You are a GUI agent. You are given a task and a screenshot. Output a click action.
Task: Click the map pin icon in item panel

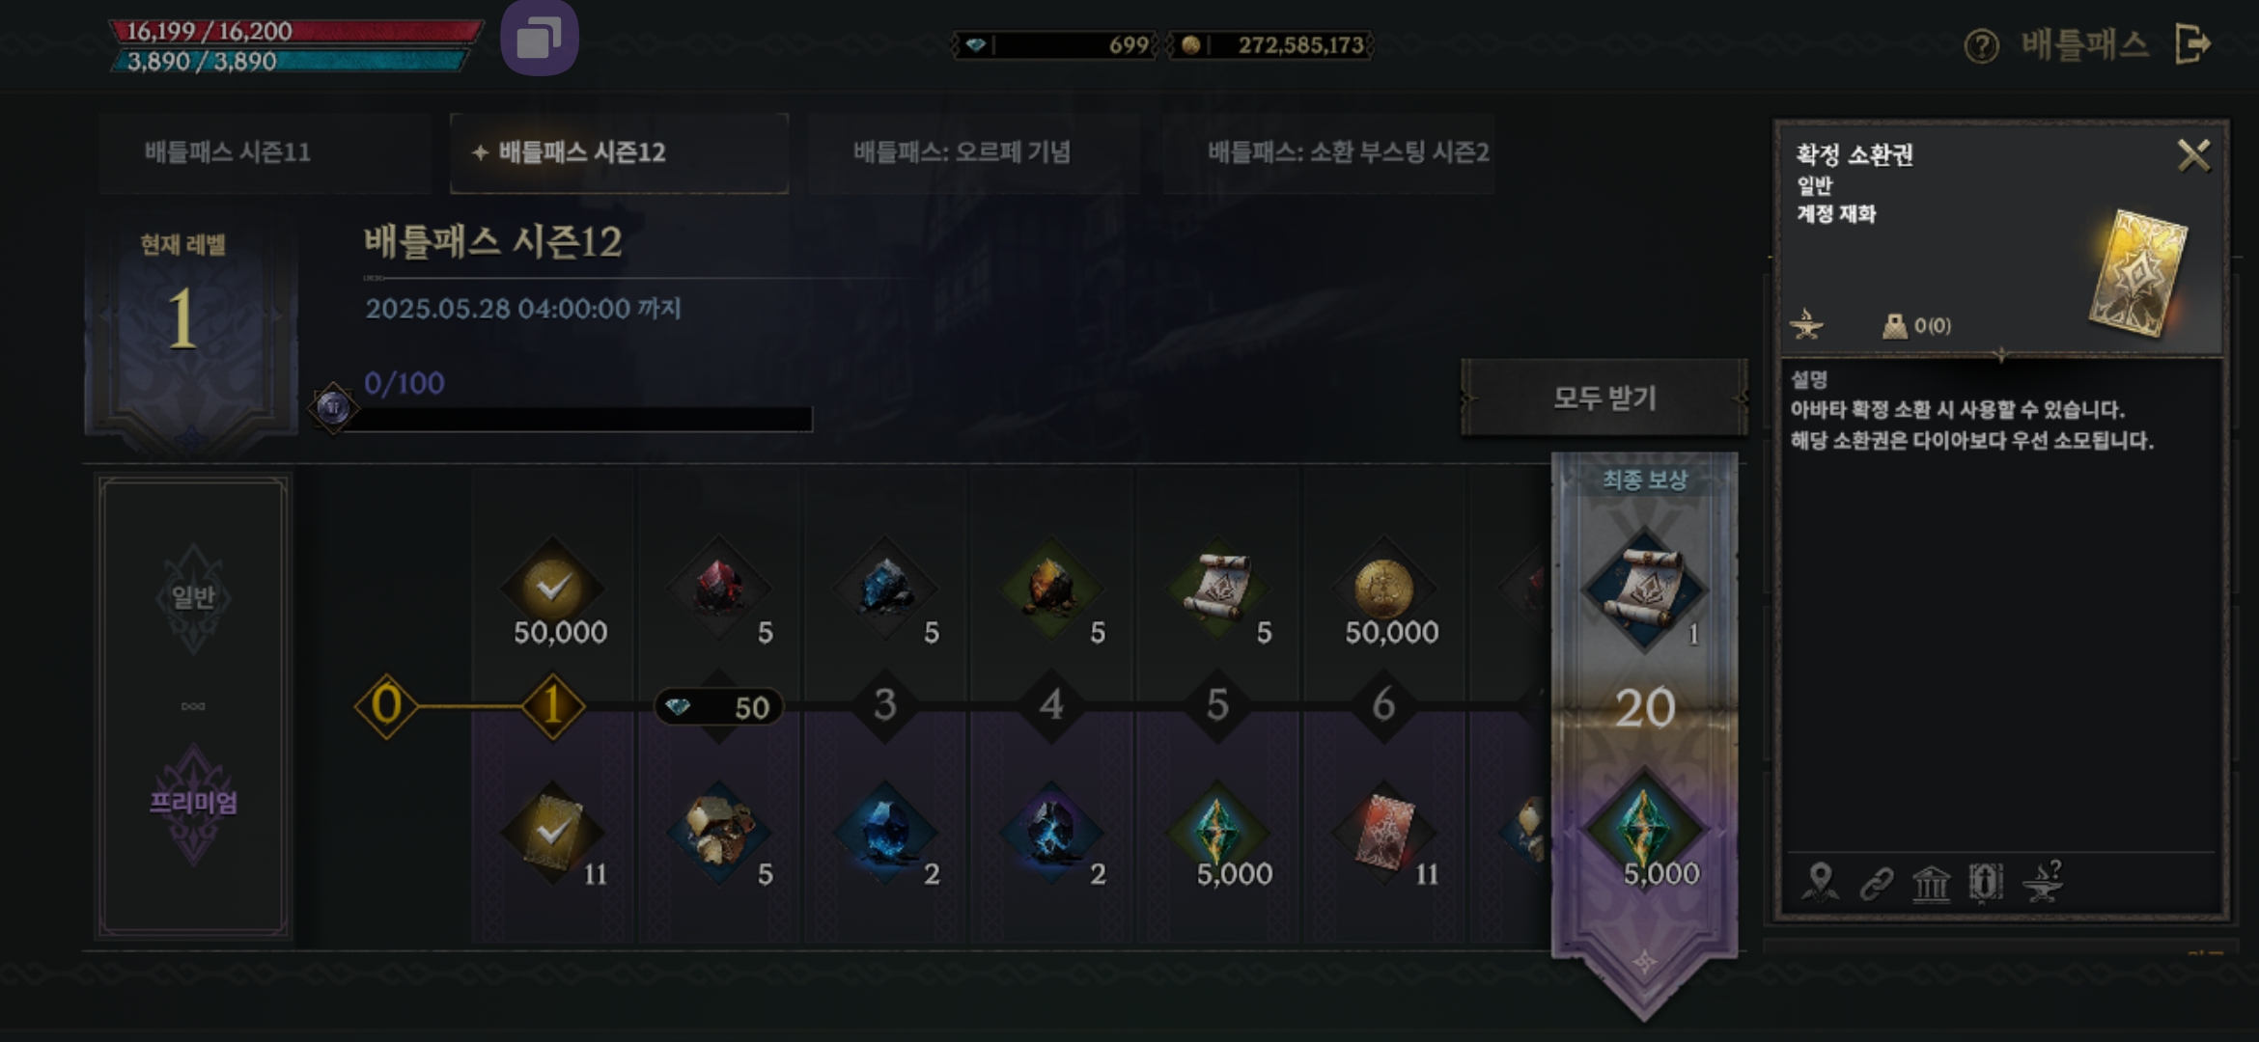click(x=1820, y=882)
